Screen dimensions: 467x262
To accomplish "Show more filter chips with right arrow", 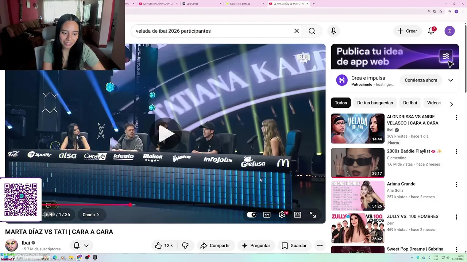I will coord(451,104).
